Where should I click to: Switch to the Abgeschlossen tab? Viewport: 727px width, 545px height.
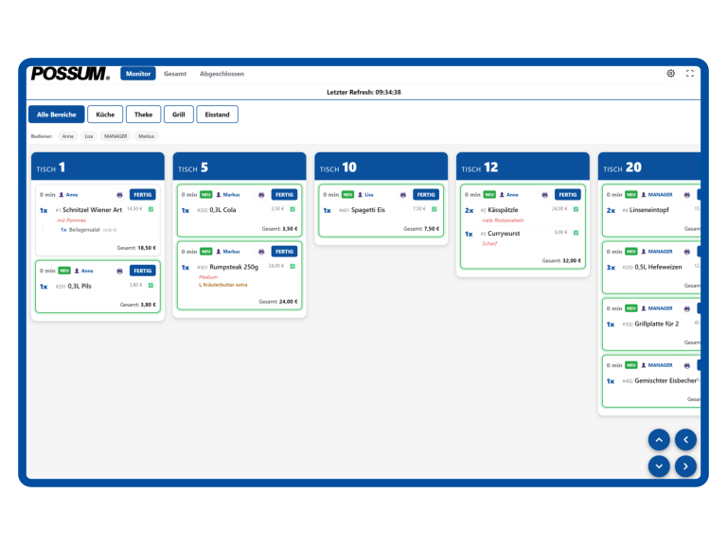click(x=222, y=74)
